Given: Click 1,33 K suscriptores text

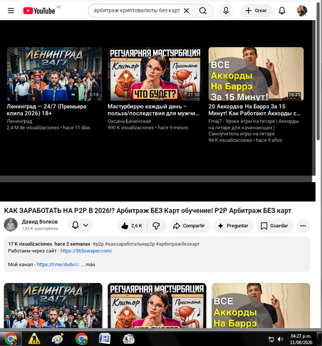Looking at the screenshot, I should tap(40, 228).
